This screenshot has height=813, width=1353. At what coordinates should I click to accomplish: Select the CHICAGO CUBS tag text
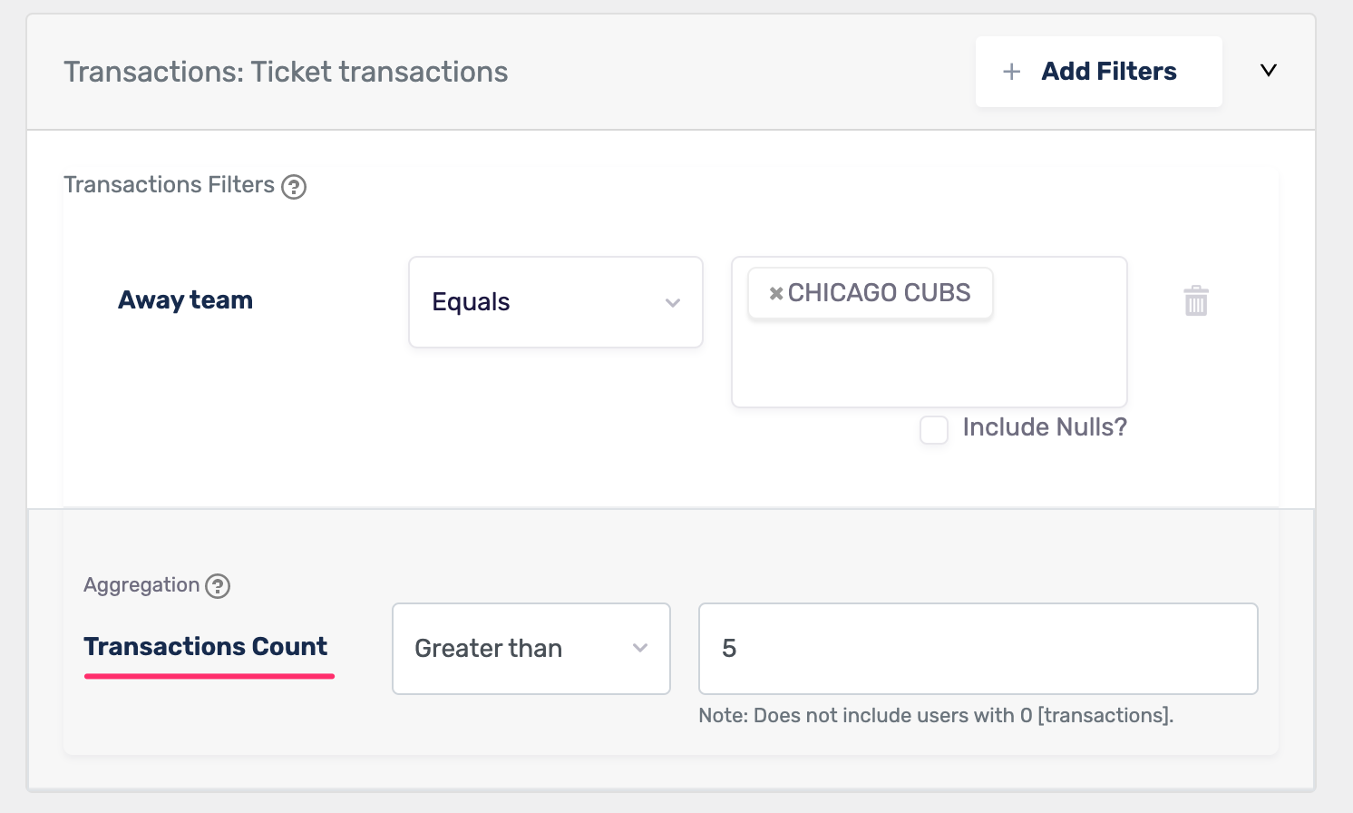[x=879, y=293]
